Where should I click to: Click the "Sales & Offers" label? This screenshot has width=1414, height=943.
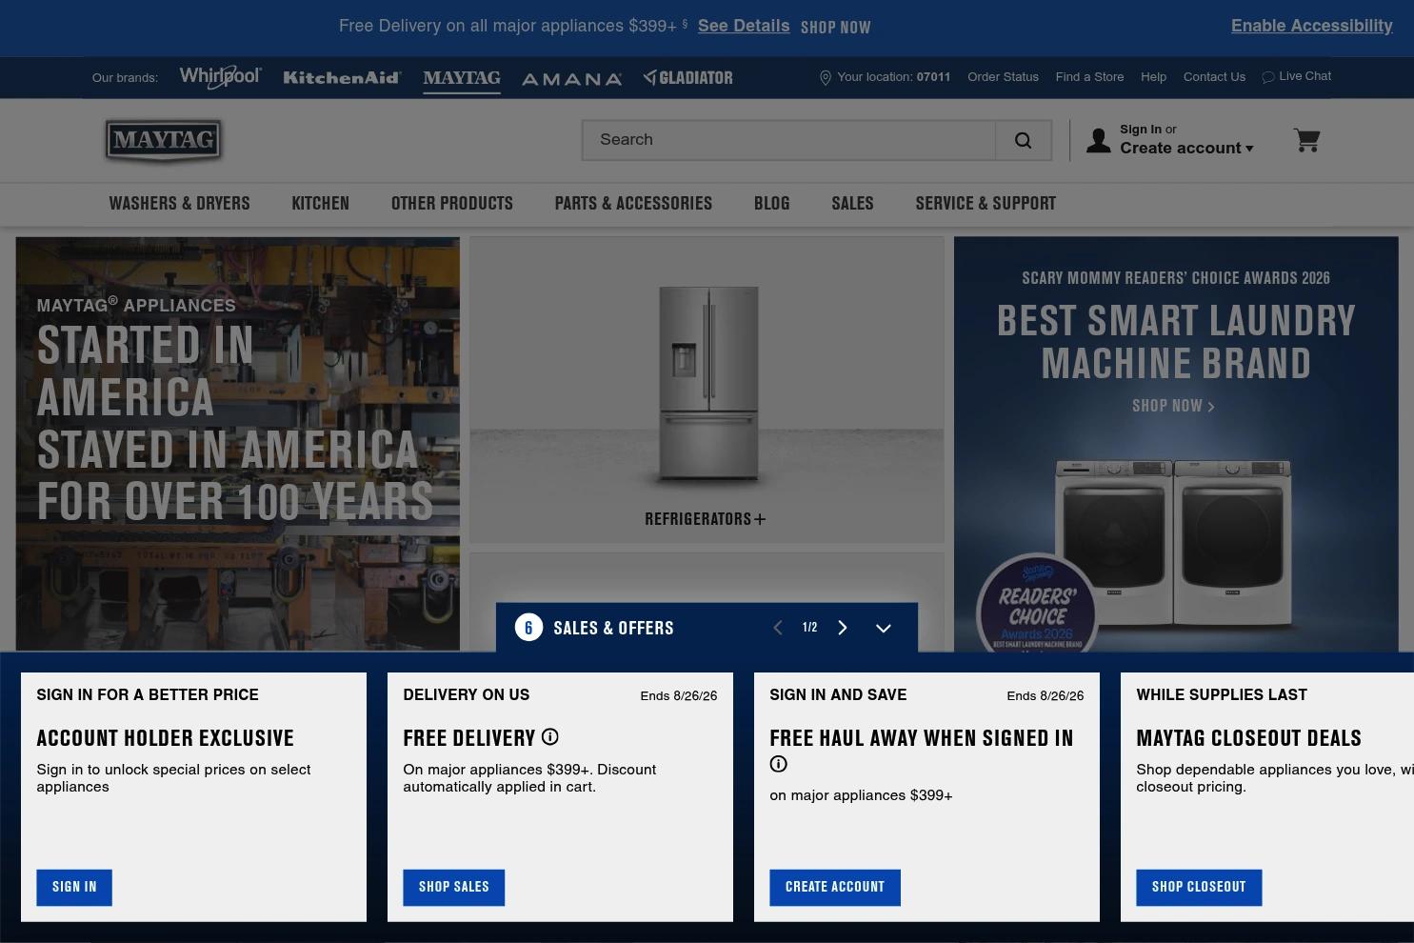[x=613, y=628]
